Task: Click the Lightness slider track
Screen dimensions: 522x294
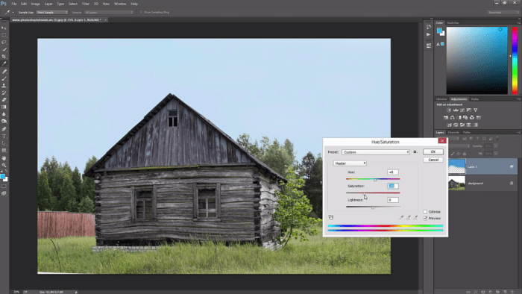Action: (373, 207)
